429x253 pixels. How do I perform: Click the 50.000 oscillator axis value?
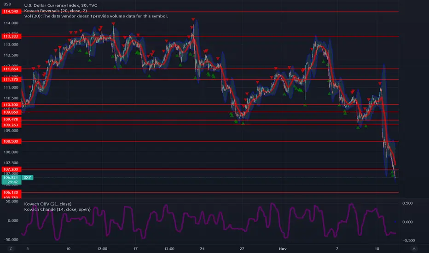click(x=12, y=201)
